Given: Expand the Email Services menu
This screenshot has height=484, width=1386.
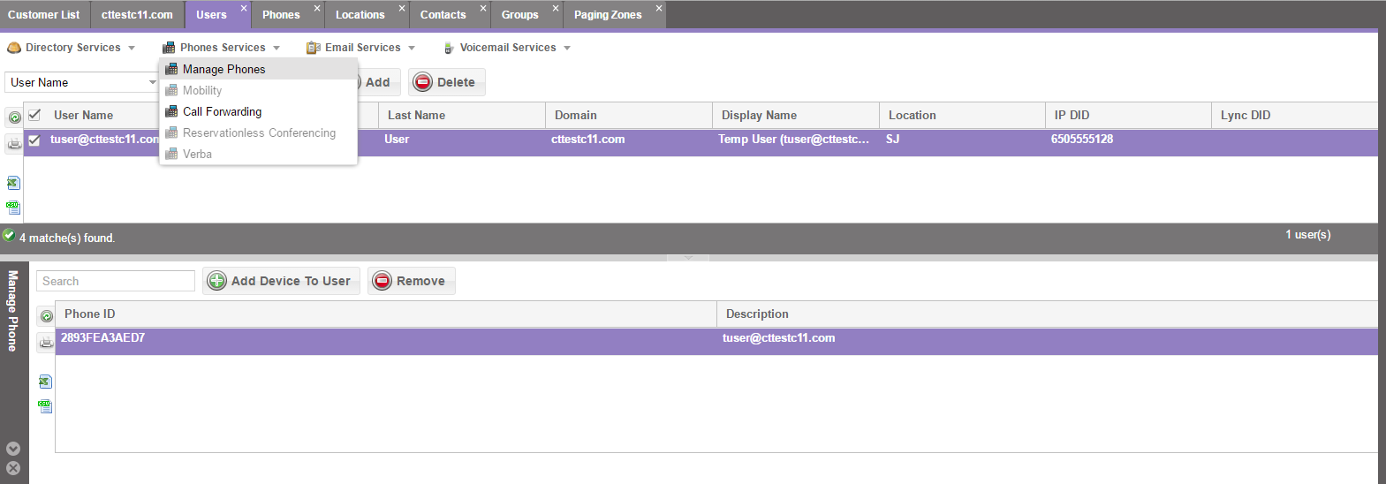Looking at the screenshot, I should pyautogui.click(x=412, y=48).
